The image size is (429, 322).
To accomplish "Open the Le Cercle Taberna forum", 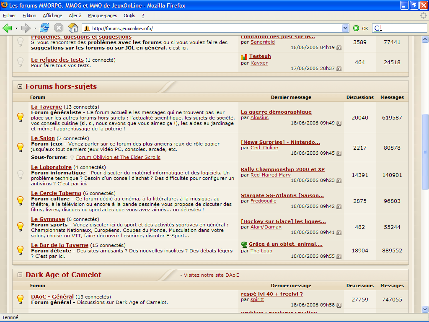I will [56, 193].
